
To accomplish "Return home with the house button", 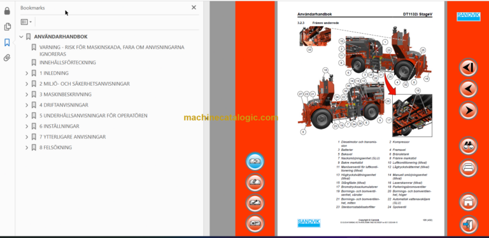I will [468, 202].
